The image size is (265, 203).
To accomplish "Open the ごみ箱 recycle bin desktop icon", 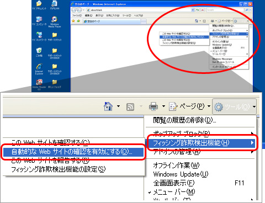I will click(39, 52).
